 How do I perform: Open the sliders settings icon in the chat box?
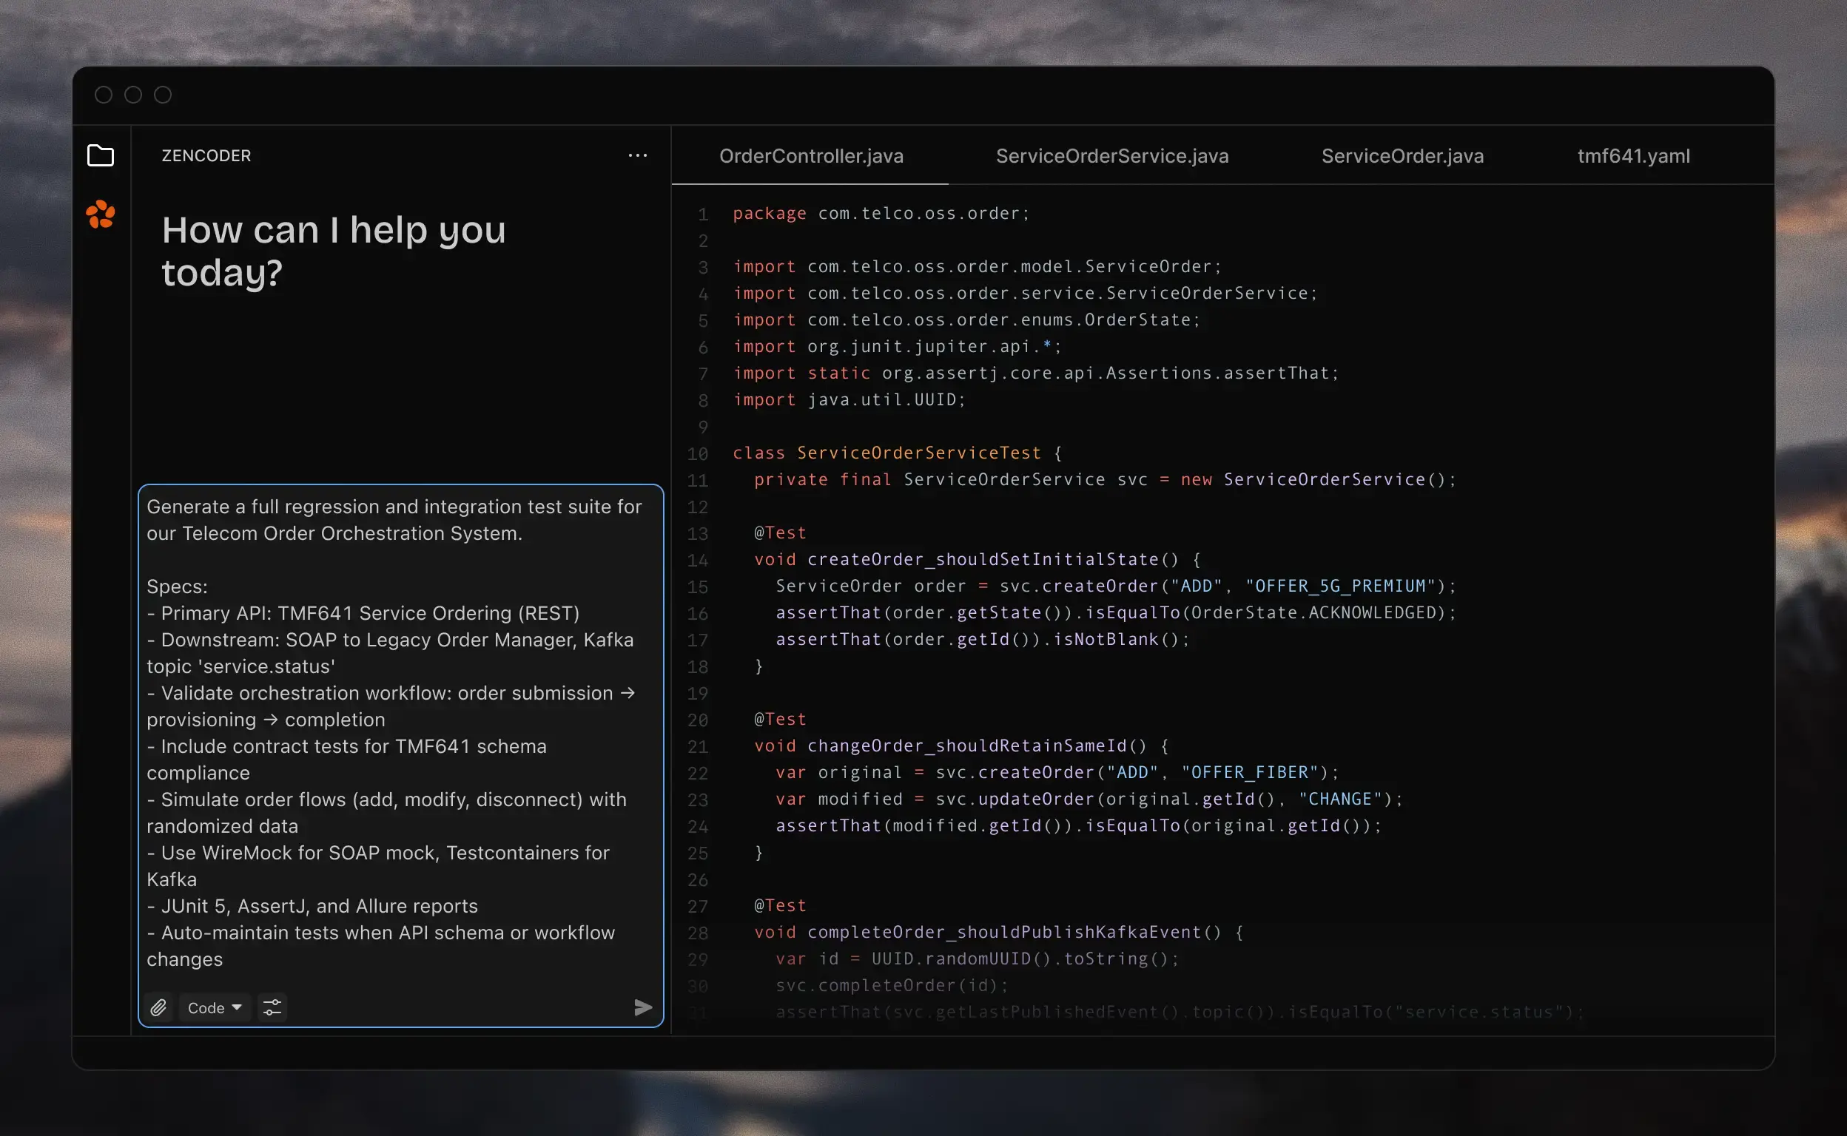(x=272, y=1007)
